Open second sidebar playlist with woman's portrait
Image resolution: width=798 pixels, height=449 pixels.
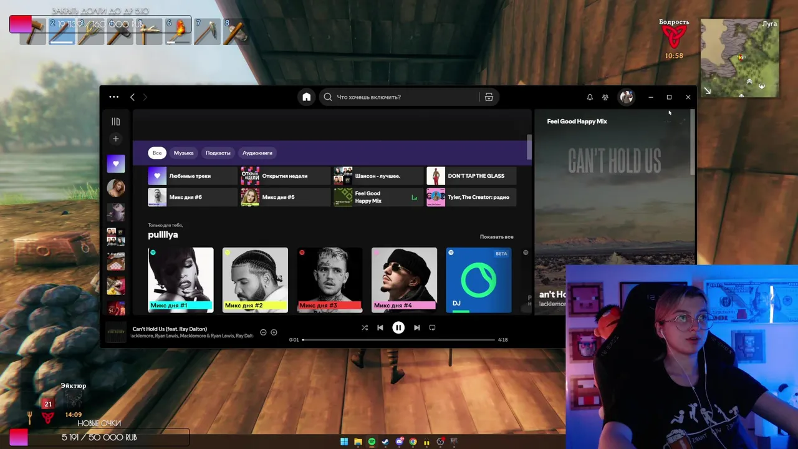[x=115, y=188]
